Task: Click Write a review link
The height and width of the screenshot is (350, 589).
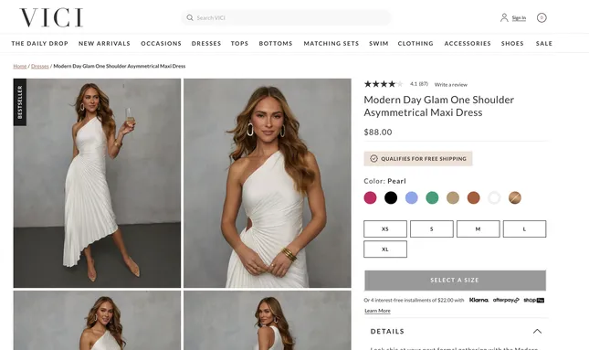Action: 451,85
